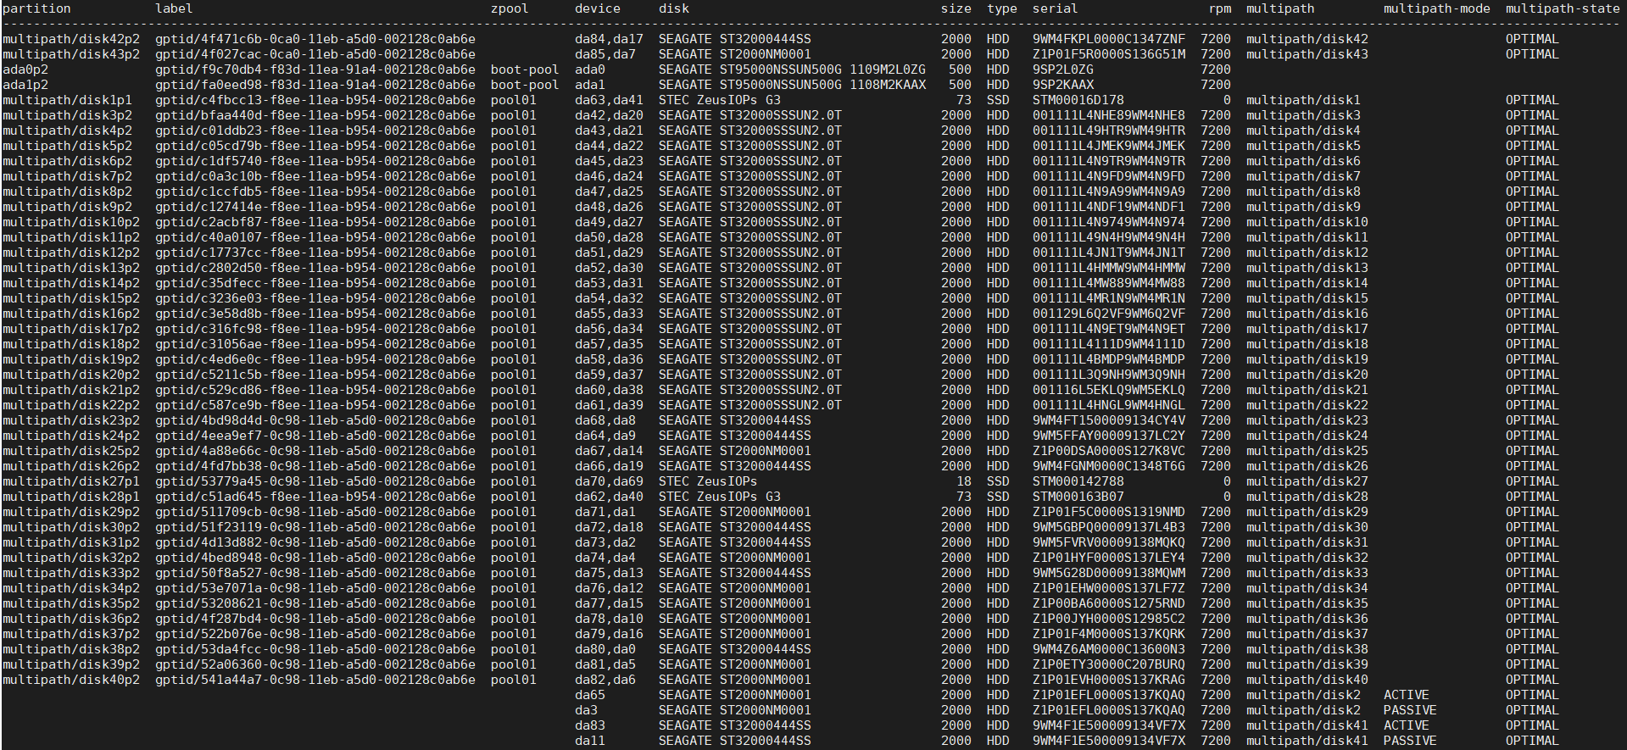1627x750 pixels.
Task: Click "OPTIMAL" state in the da11 row
Action: tap(1532, 741)
